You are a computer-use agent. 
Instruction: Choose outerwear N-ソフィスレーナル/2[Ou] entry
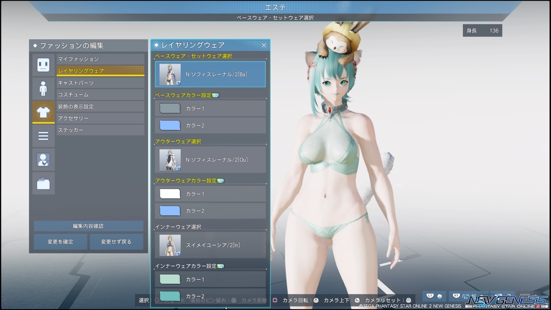(x=210, y=159)
